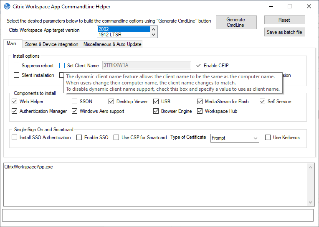The height and width of the screenshot is (227, 319).
Task: Click version list scroll down arrow
Action: (154, 35)
